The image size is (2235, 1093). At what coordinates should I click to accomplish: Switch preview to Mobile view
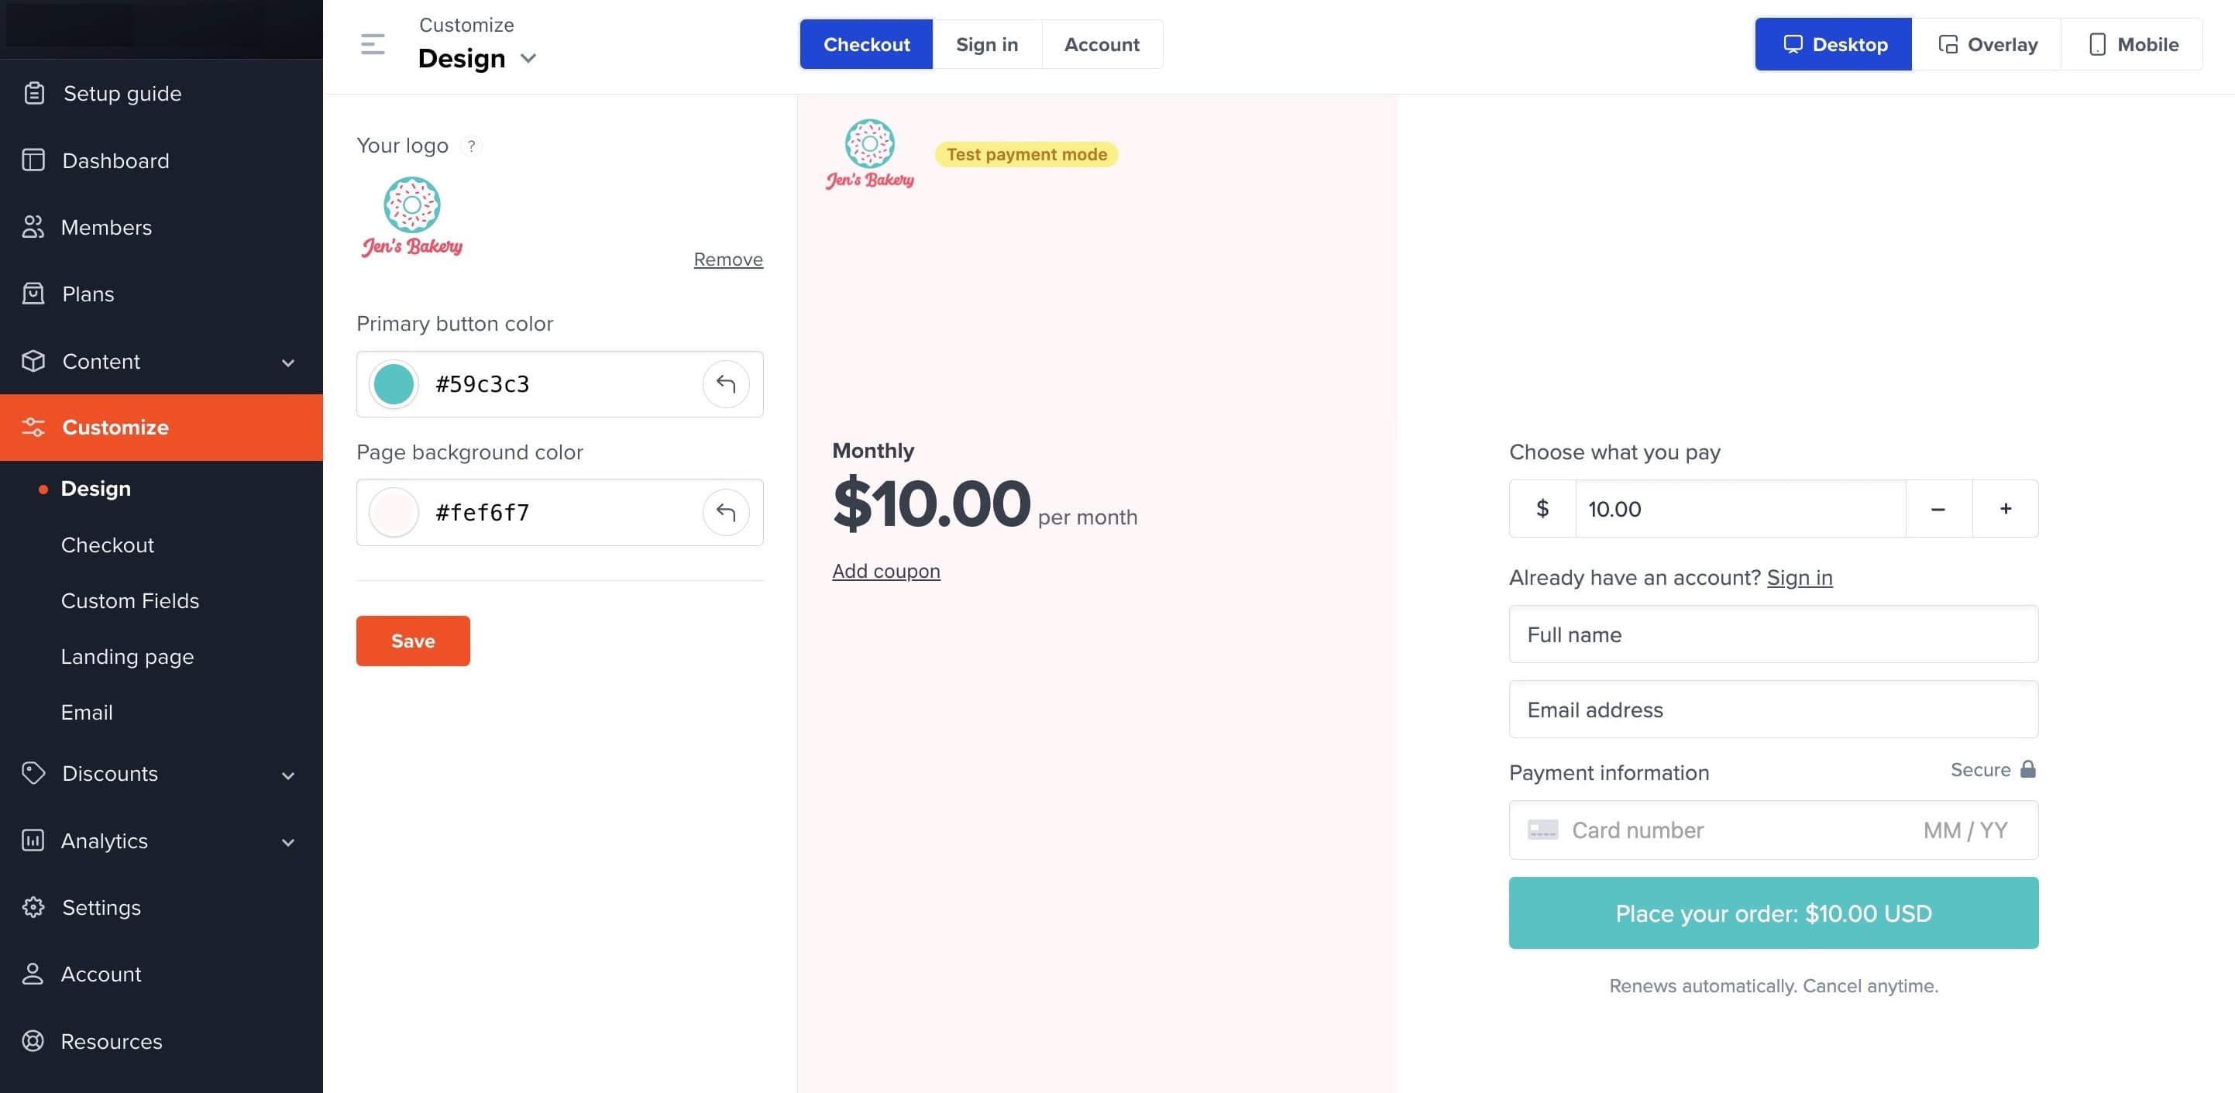2134,44
